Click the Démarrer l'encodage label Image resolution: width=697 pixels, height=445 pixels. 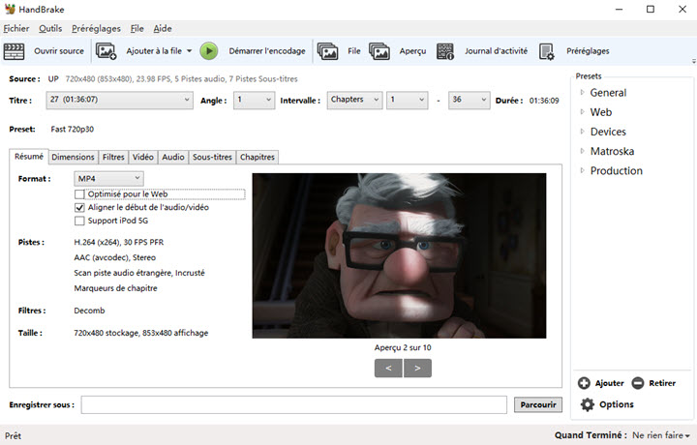tap(267, 51)
